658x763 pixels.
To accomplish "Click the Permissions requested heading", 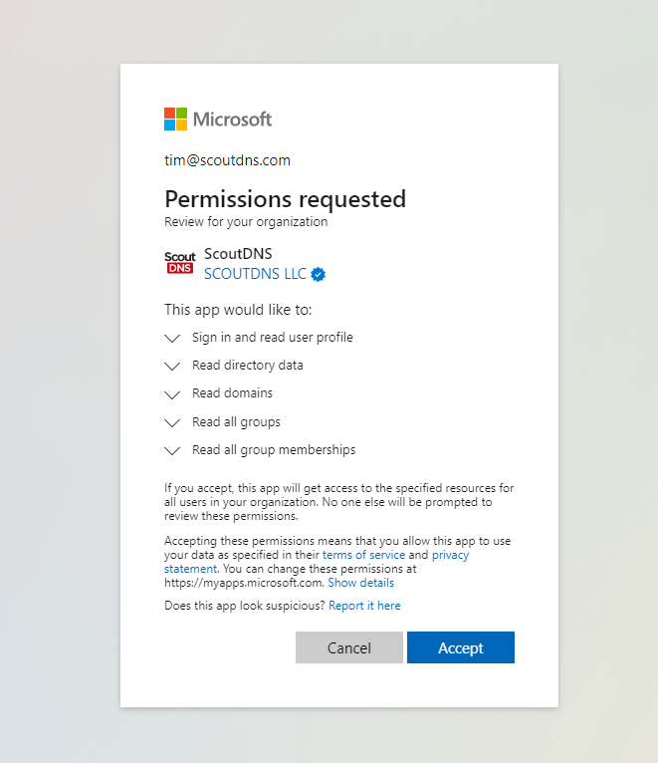I will 285,198.
